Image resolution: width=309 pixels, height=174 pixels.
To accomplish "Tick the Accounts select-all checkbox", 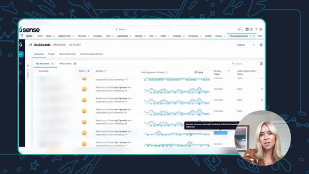I will [x=37, y=71].
